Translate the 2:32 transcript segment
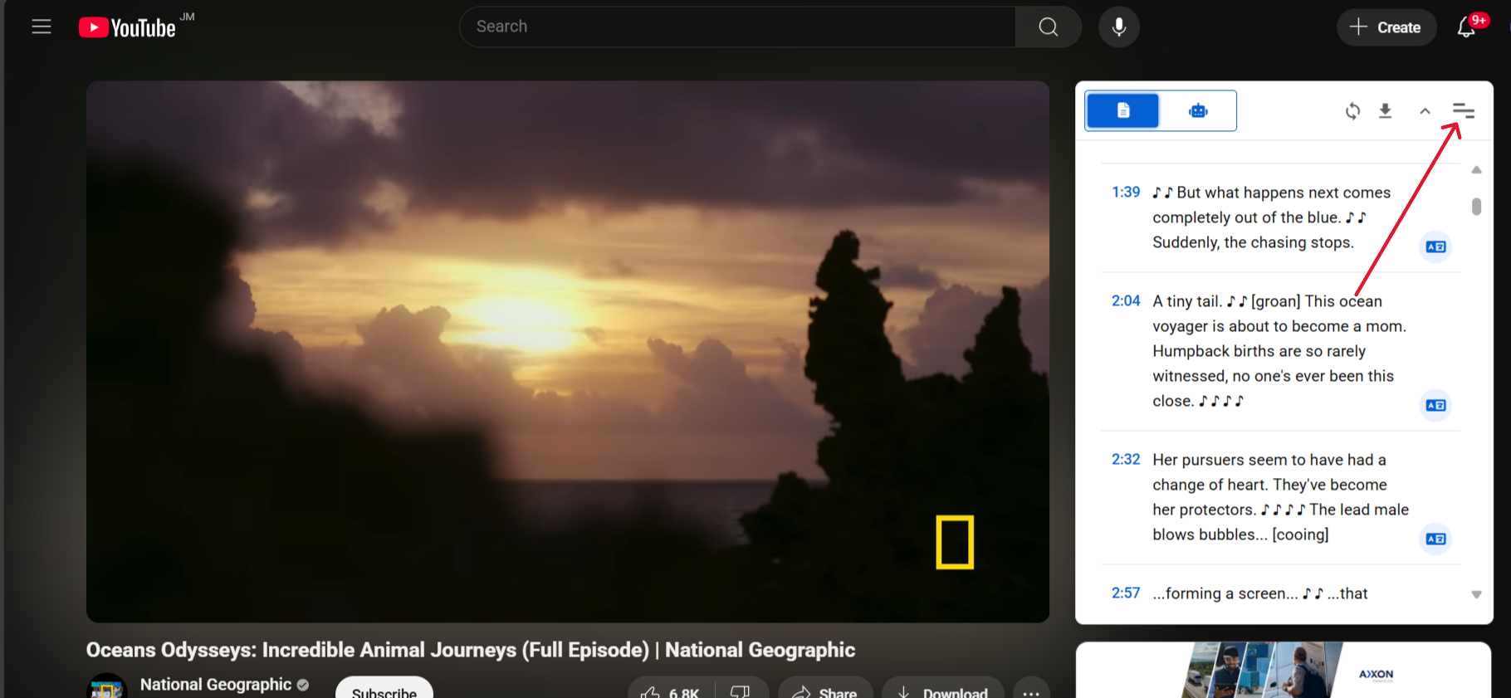 [x=1435, y=539]
